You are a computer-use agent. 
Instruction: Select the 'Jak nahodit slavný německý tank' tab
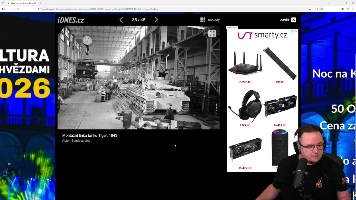(x=22, y=3)
